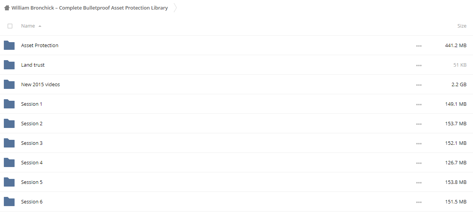The image size is (473, 213).
Task: Sort by the Name column sort arrow
Action: [x=40, y=26]
